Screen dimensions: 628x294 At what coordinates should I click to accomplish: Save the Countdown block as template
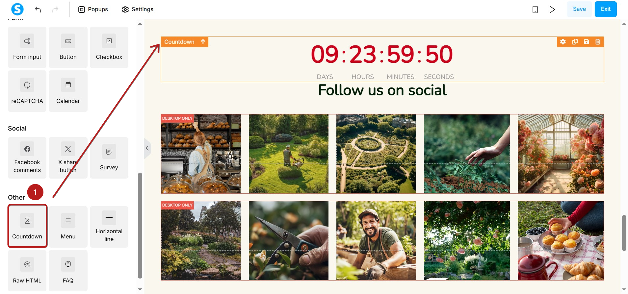(586, 42)
